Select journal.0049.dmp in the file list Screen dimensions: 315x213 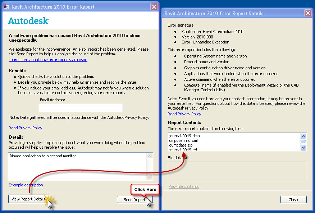coord(184,136)
